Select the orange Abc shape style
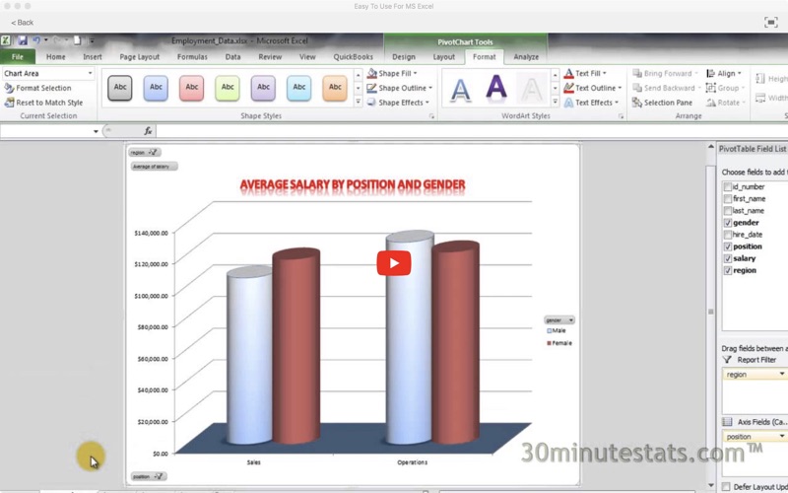The image size is (788, 493). [335, 88]
